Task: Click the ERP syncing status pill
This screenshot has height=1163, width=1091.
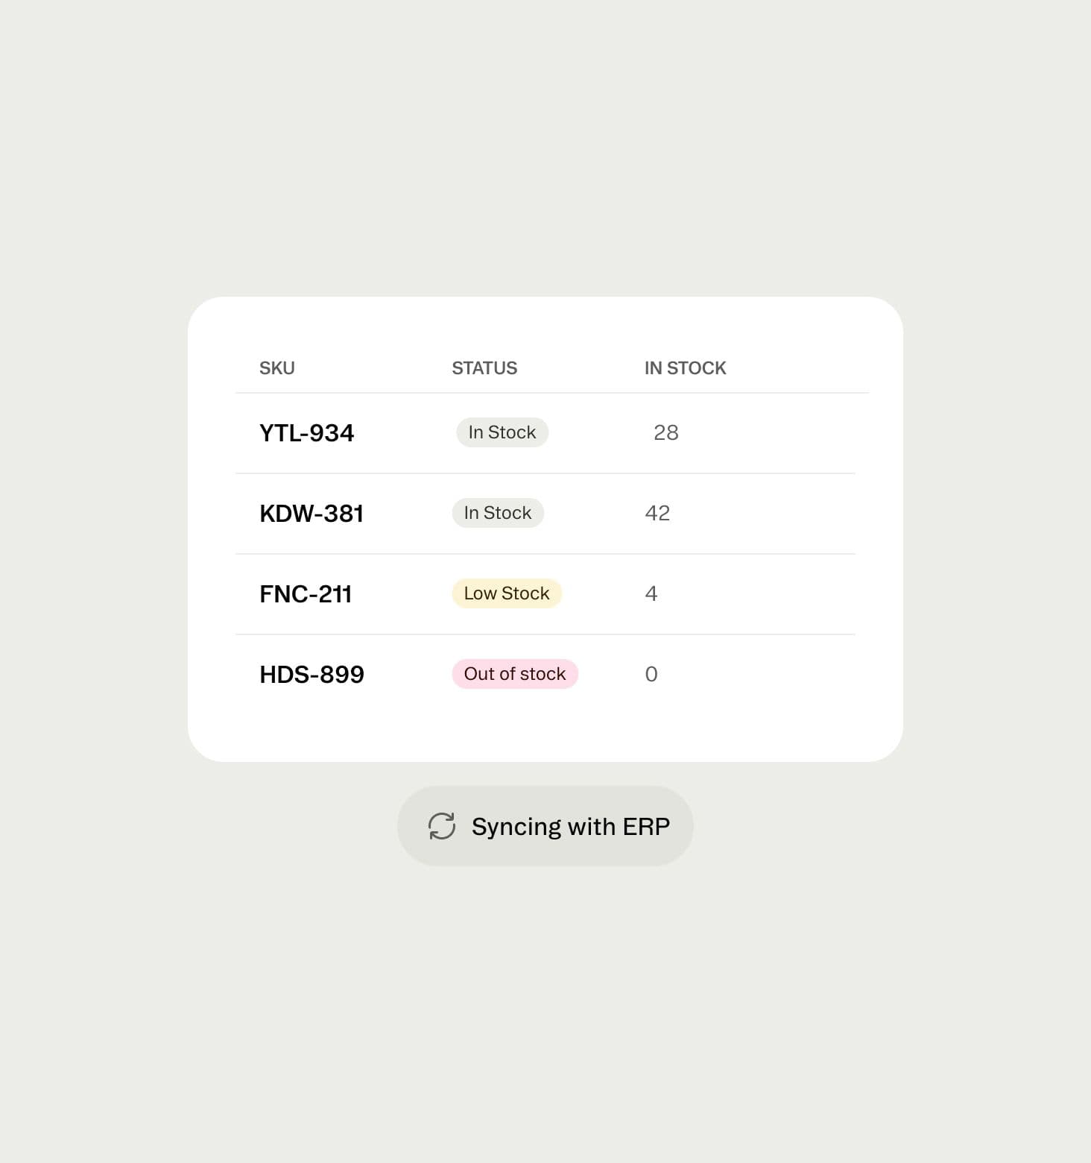Action: click(x=545, y=825)
